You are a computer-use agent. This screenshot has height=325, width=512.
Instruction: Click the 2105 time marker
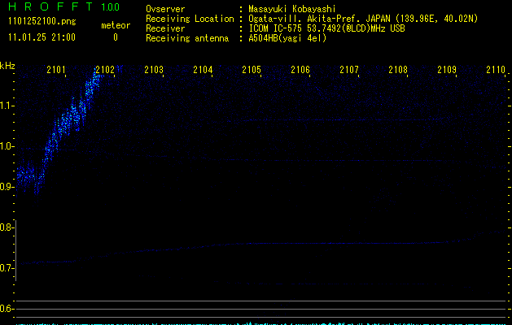tap(252, 69)
